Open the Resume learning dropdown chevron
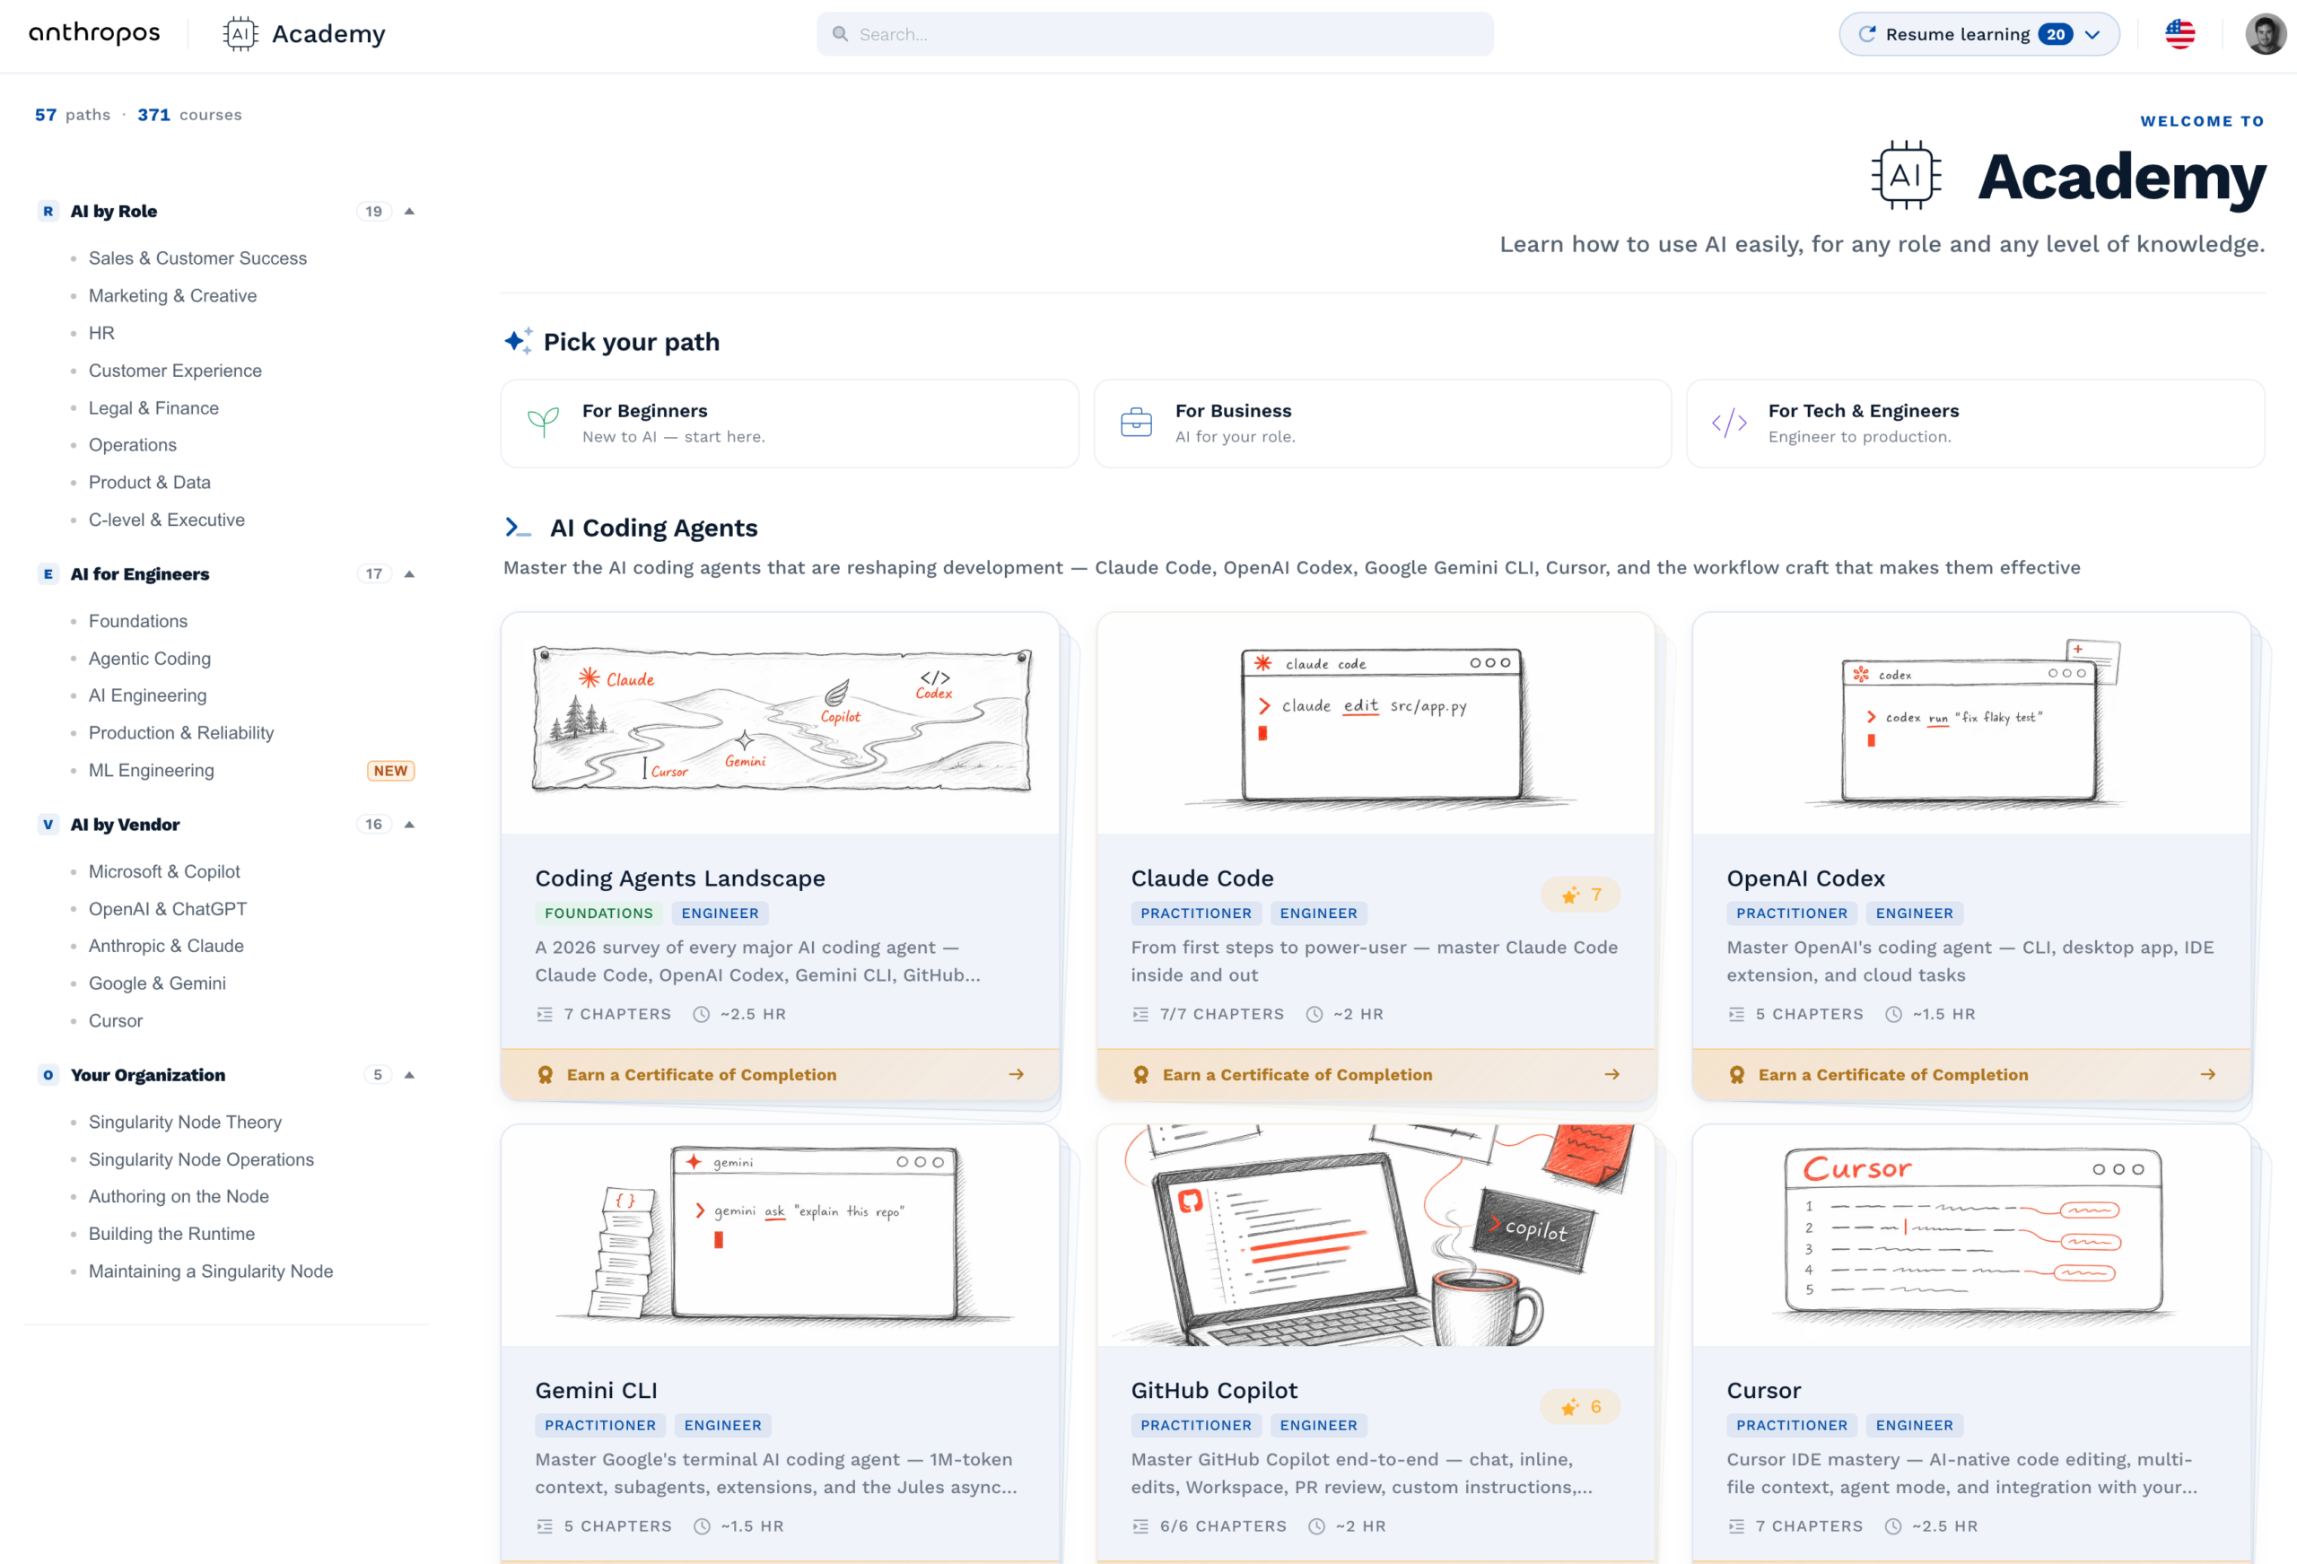This screenshot has height=1564, width=2297. (2092, 35)
